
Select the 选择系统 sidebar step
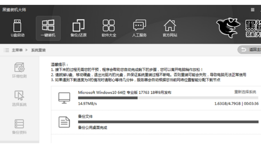(x=19, y=98)
